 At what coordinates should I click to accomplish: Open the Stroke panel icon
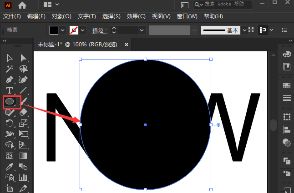[287, 98]
